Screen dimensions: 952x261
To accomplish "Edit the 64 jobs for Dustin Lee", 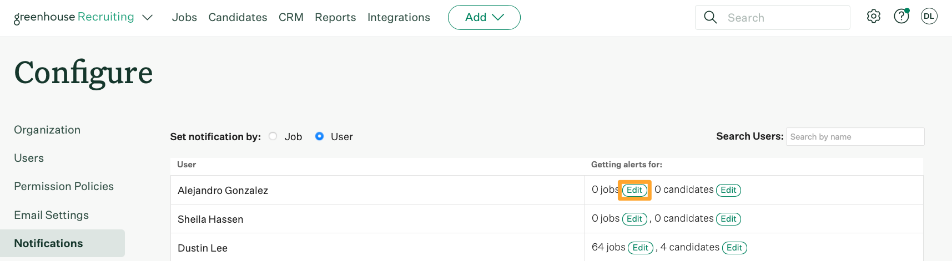I will coord(640,248).
